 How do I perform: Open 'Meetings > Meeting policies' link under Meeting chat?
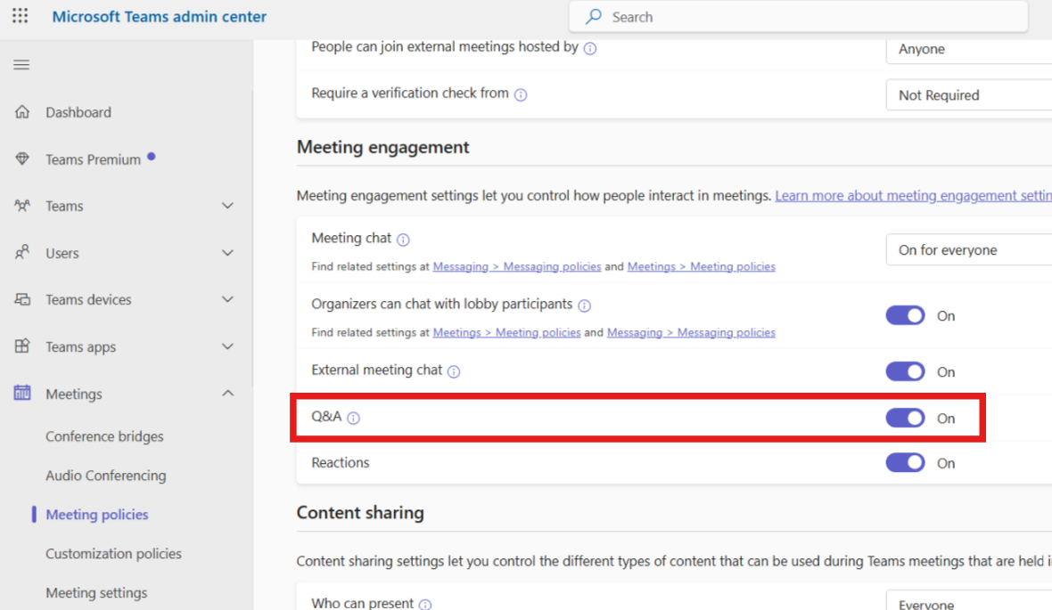701,267
